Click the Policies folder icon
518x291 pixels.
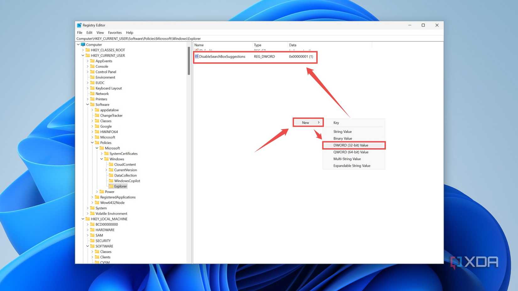[x=97, y=143]
